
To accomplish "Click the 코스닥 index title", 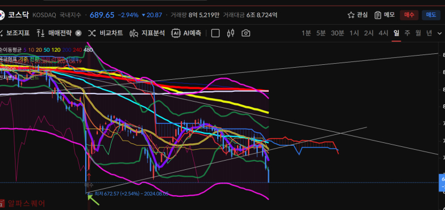I will [x=18, y=15].
